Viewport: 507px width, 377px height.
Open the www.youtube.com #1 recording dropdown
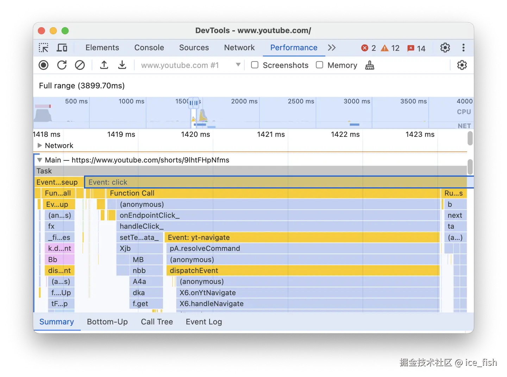click(x=190, y=65)
